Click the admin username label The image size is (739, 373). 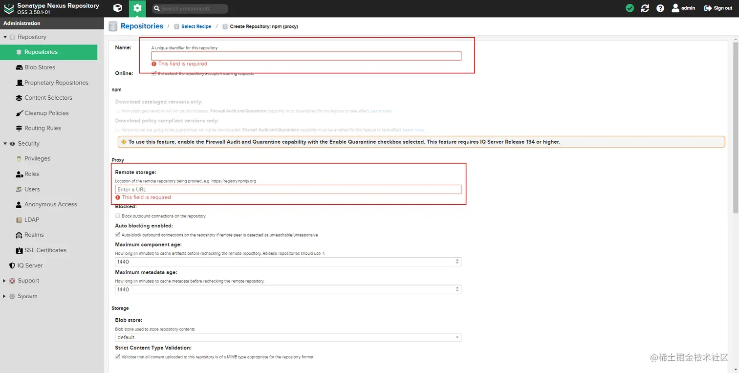click(688, 8)
